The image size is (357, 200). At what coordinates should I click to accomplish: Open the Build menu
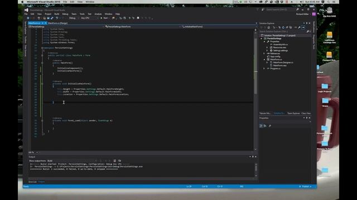(57, 14)
